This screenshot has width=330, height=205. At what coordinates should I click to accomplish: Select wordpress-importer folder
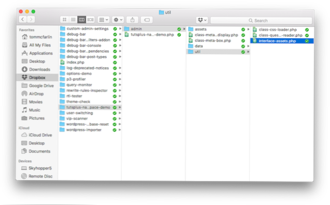pyautogui.click(x=90, y=130)
